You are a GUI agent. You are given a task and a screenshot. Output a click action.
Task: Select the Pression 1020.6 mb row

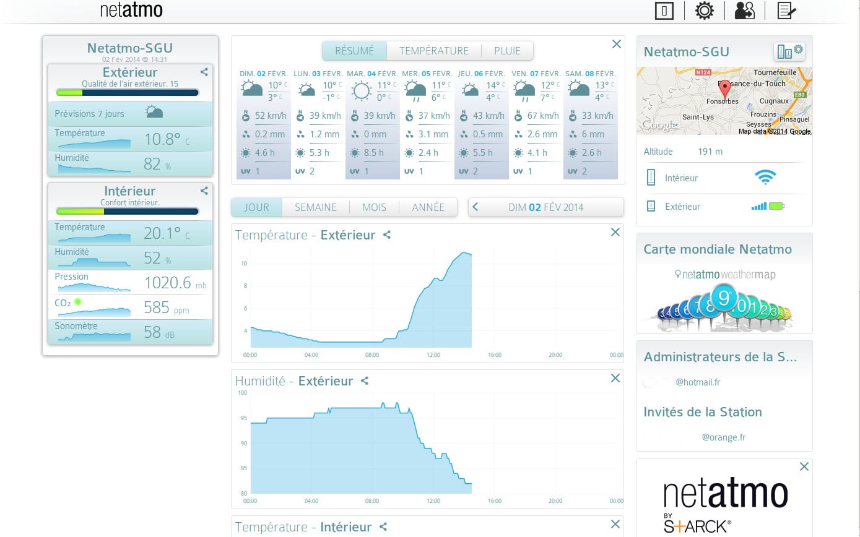click(130, 282)
